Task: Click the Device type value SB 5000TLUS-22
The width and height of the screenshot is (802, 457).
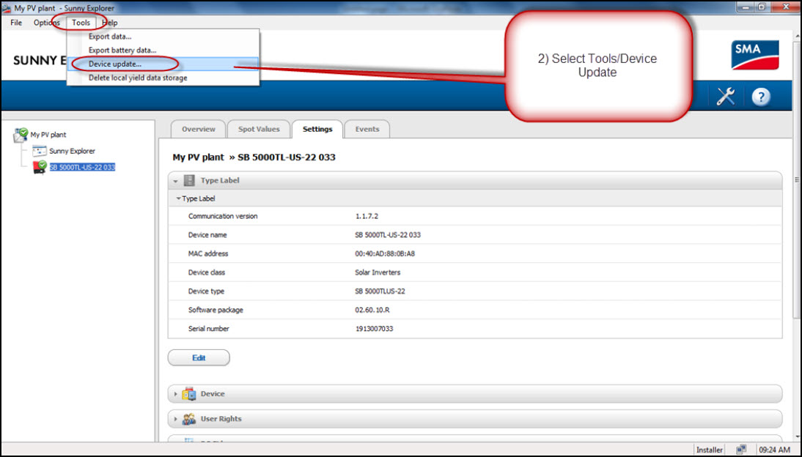Action: [380, 291]
